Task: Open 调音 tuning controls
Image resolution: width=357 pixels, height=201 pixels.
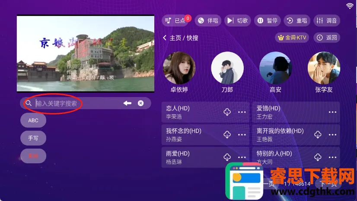Action: tap(327, 20)
